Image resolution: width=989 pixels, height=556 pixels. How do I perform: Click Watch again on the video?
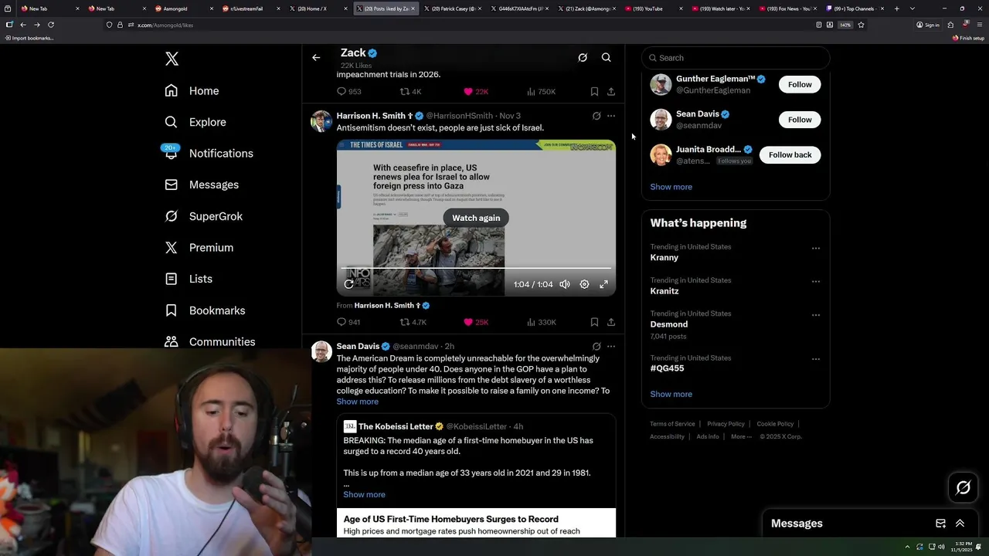(x=476, y=218)
